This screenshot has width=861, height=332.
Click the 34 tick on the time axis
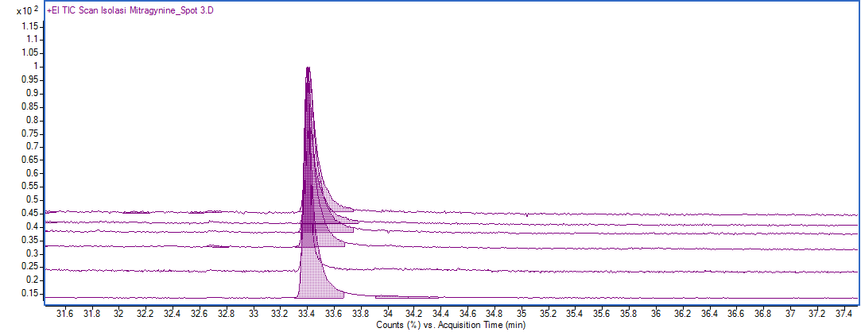[388, 315]
